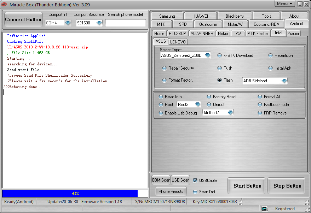Expand the Comport Baudrate 921600 dropdown
This screenshot has width=311, height=213.
(x=99, y=23)
